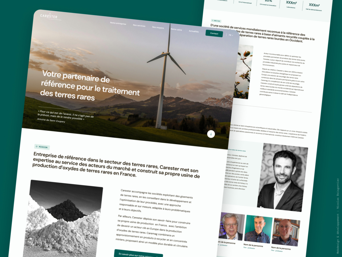Click "Nom de la personne" under the teal-background photo
The height and width of the screenshot is (257, 342).
pyautogui.click(x=253, y=245)
